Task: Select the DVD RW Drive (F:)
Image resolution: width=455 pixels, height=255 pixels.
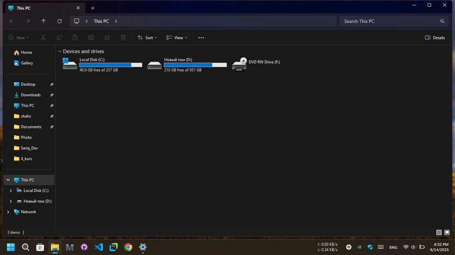Action: (x=256, y=64)
